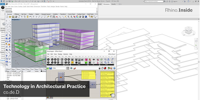This screenshot has height=100, width=200.
Task: Toggle the Grasshopper preview eye icon
Action: [x=71, y=68]
